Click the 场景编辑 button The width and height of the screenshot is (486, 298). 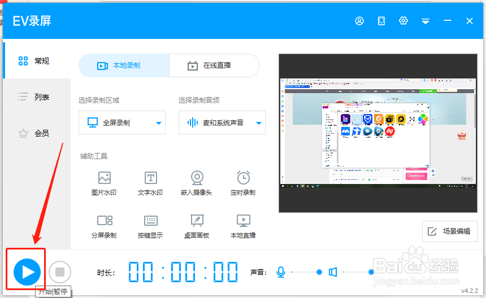449,231
